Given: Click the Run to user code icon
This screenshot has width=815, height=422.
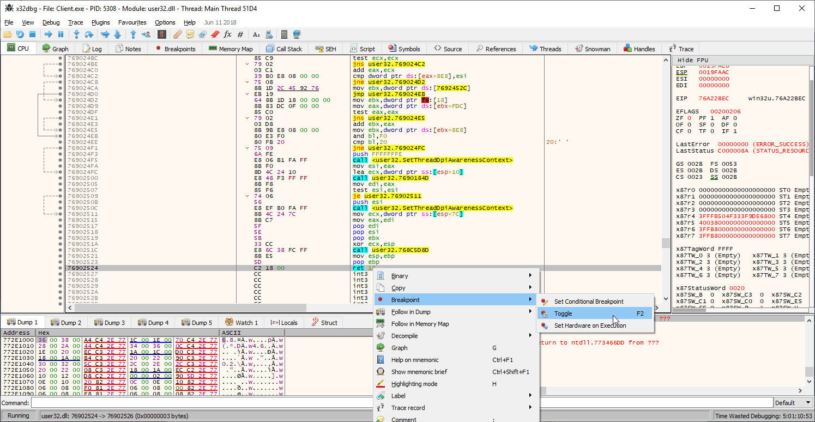Looking at the screenshot, I should [146, 34].
